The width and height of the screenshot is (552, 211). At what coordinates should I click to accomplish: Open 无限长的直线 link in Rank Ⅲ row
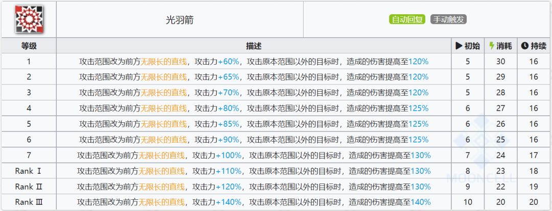(162, 202)
